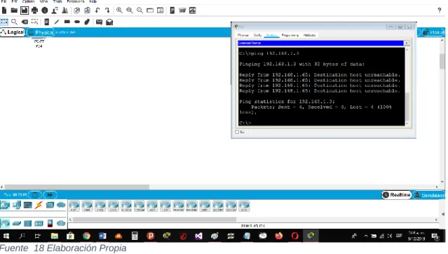448x254 pixels.
Task: Switch to Realtime mode
Action: [x=397, y=195]
